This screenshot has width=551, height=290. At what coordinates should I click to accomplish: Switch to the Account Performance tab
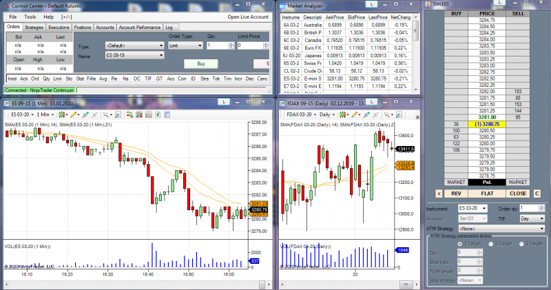point(140,28)
